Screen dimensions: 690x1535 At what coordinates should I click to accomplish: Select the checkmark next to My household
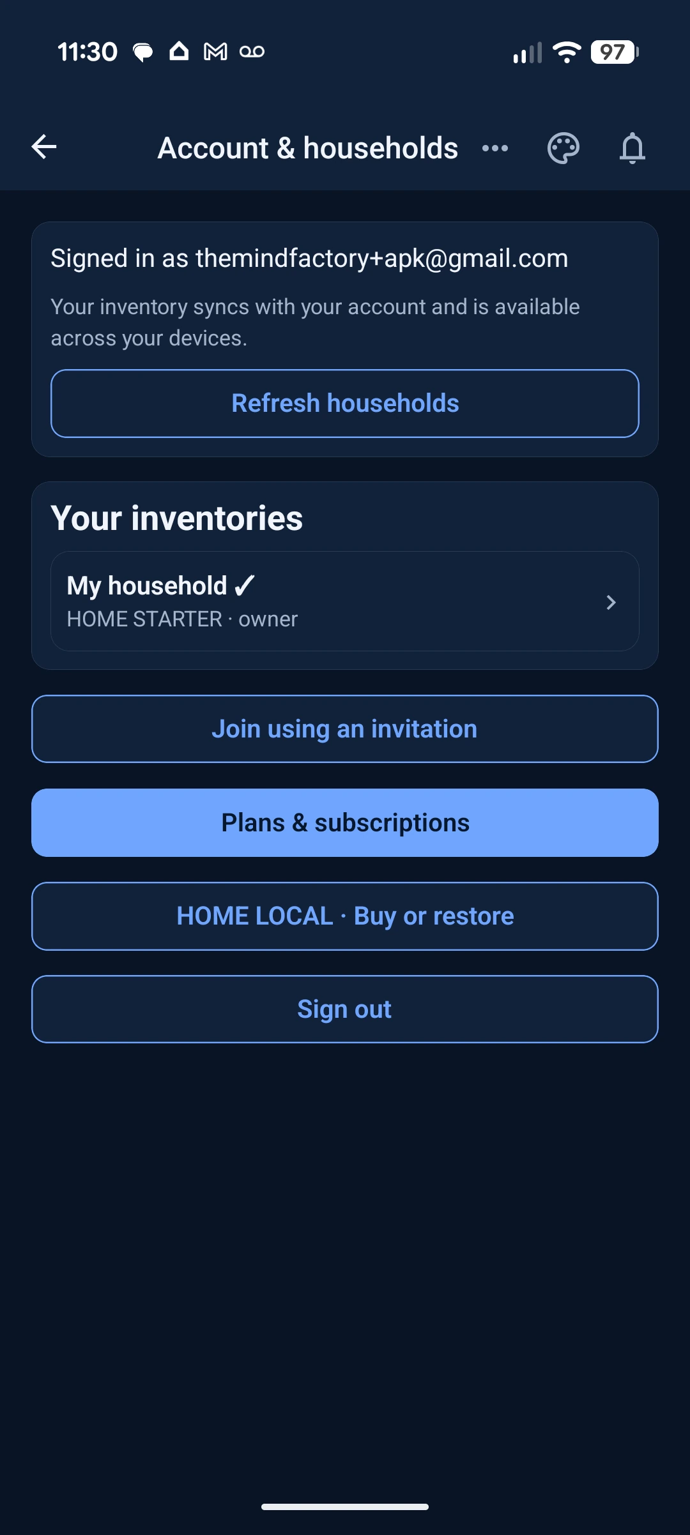(x=245, y=585)
